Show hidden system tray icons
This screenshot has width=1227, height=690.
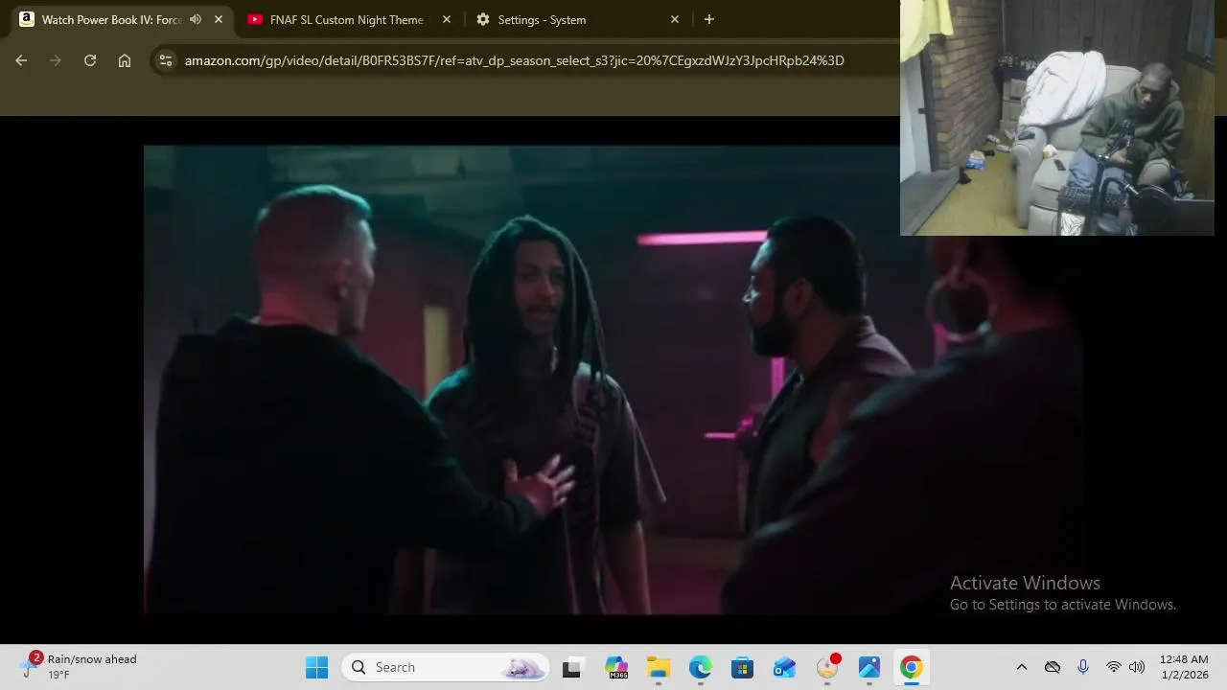[1022, 667]
